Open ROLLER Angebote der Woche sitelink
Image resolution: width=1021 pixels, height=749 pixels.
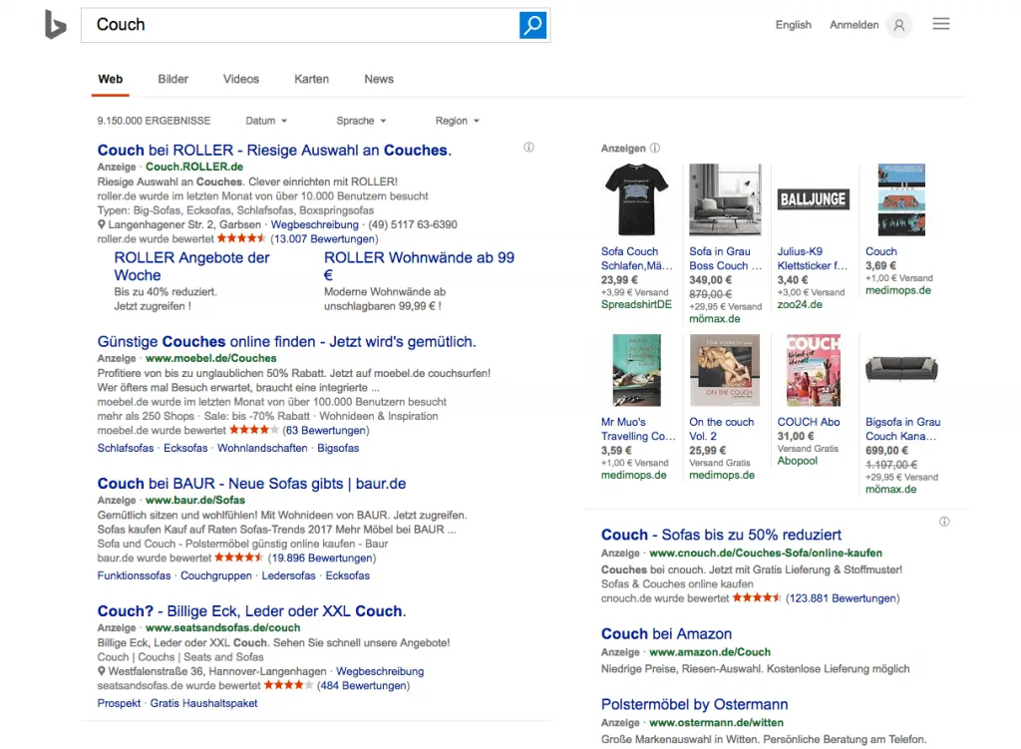click(x=191, y=266)
